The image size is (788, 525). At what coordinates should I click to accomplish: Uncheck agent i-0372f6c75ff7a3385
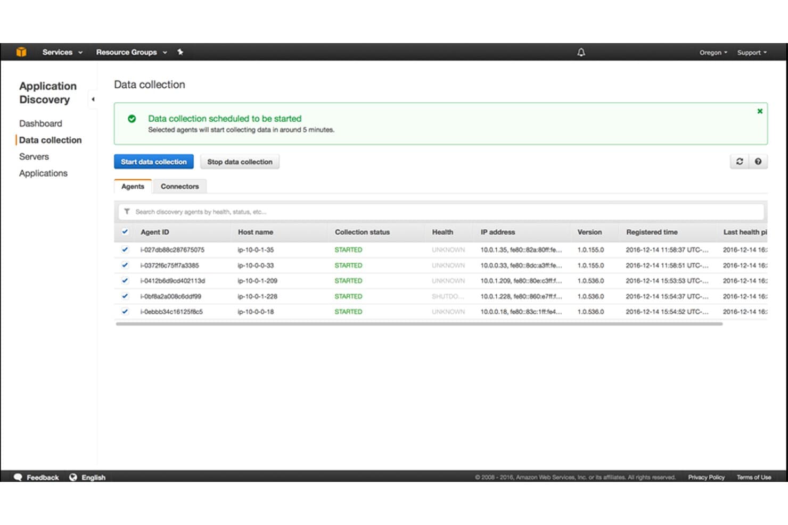coord(125,265)
